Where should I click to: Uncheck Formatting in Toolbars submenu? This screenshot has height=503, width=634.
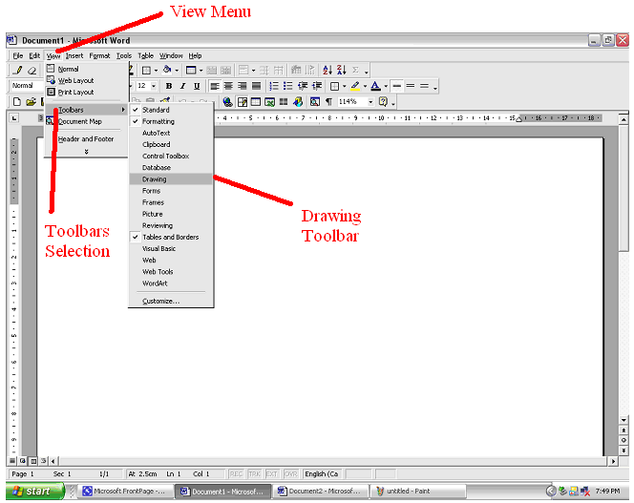pos(171,121)
